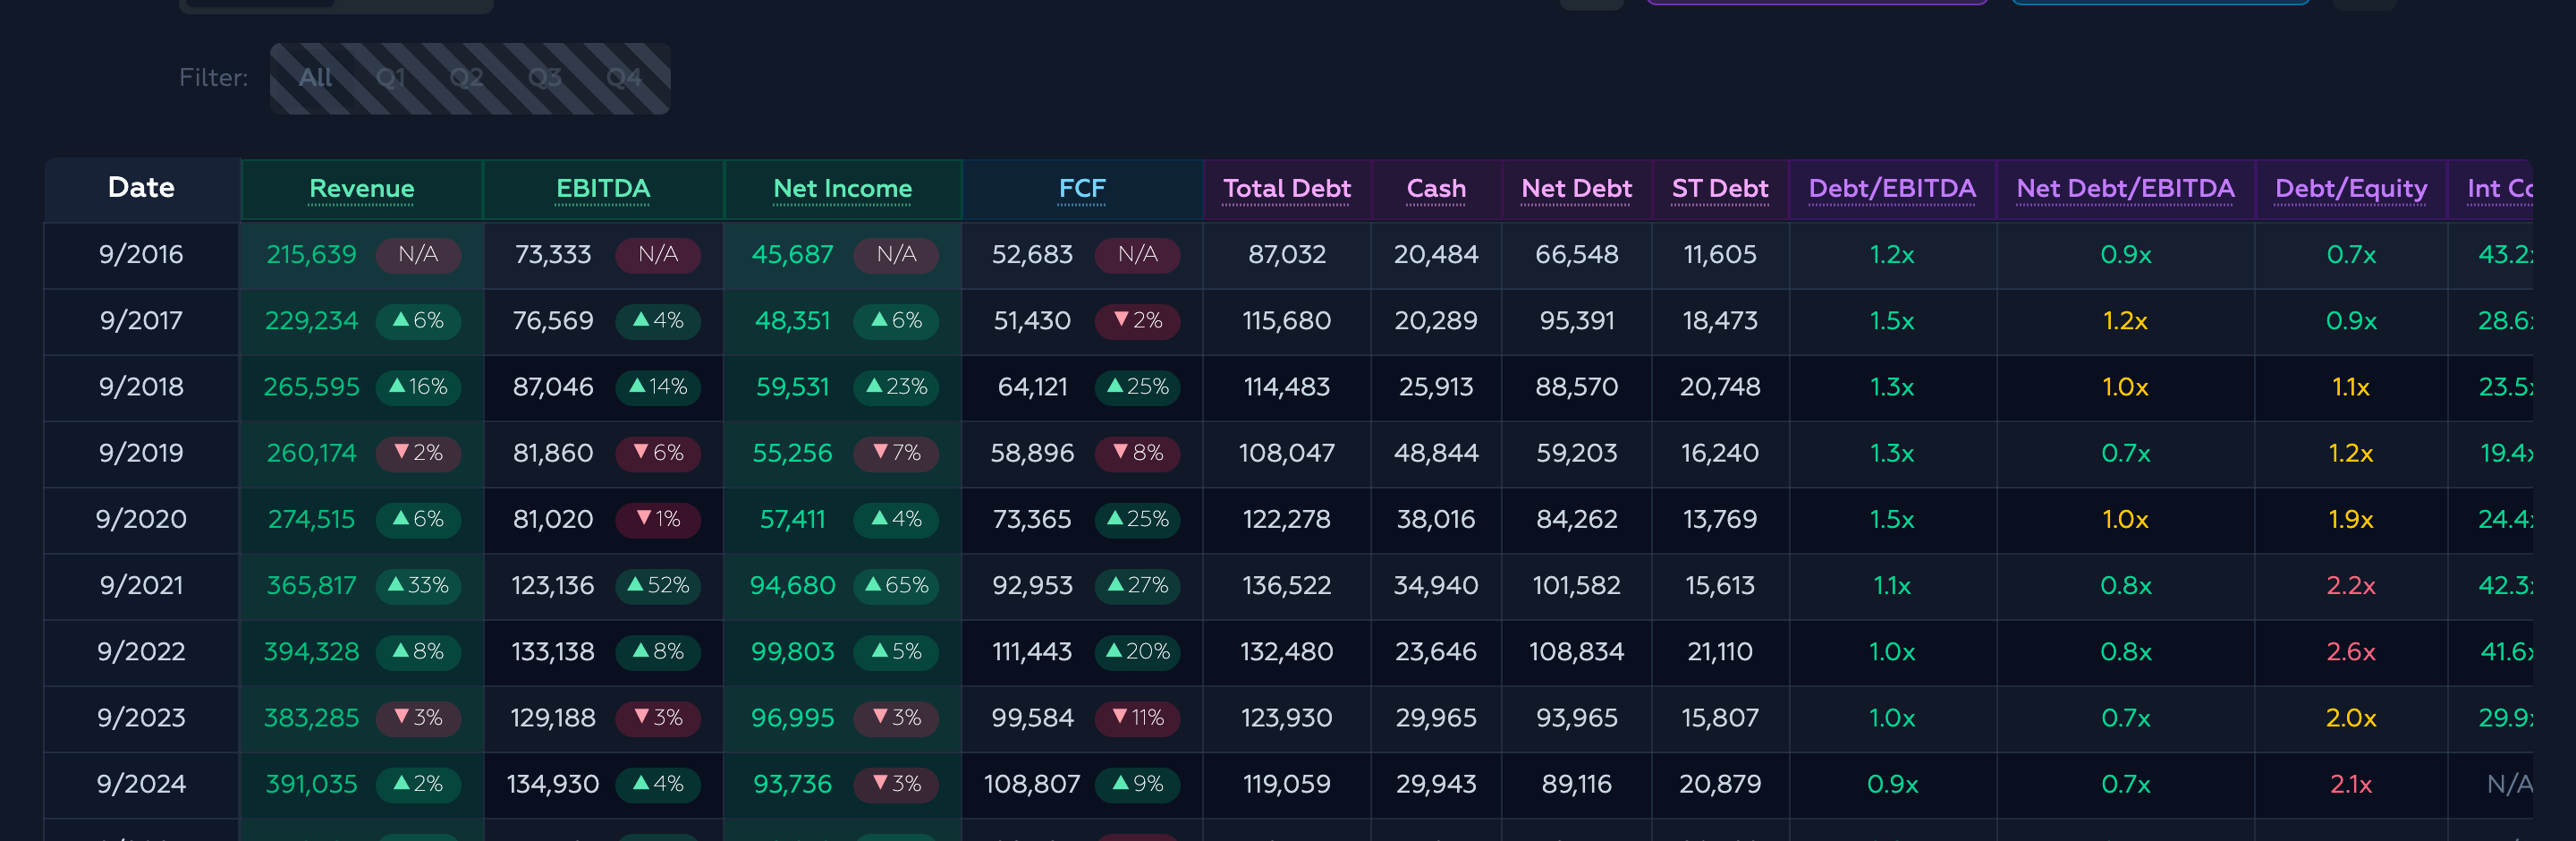Click cash value 20,484
Screen dimensions: 2576x841
[x=1436, y=255]
